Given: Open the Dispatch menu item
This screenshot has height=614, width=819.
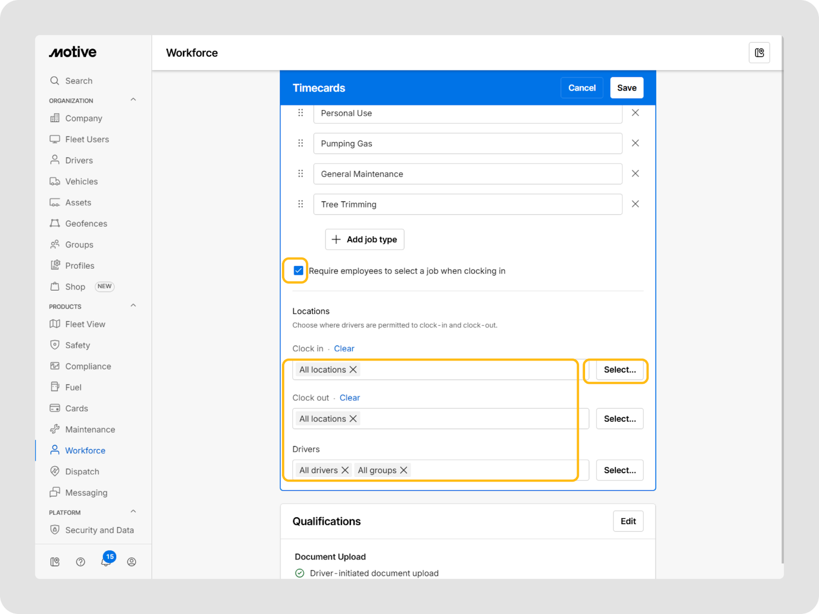Looking at the screenshot, I should tap(82, 472).
